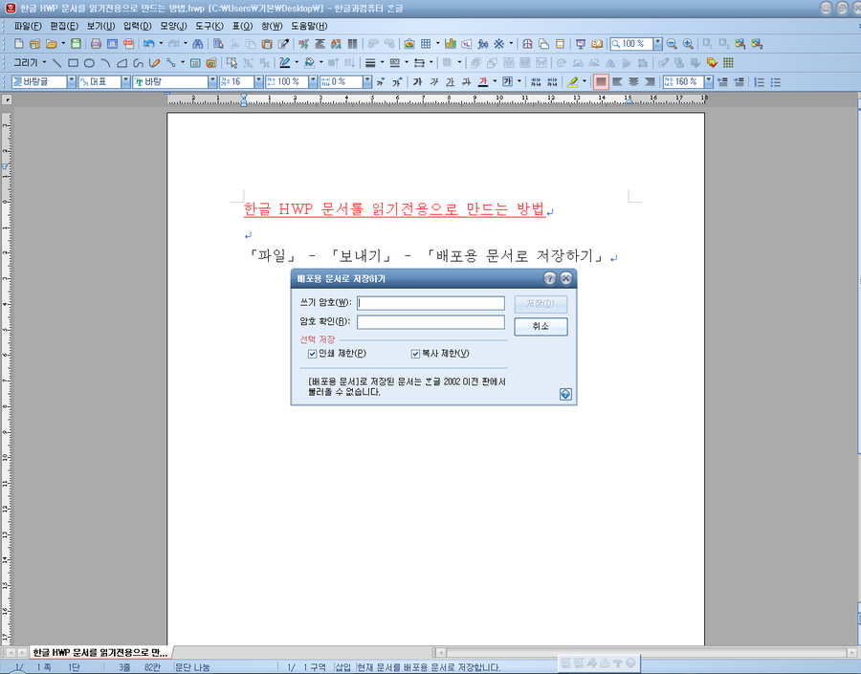Screen dimensions: 861x674
Task: Click the Insert picture icon
Action: (409, 43)
